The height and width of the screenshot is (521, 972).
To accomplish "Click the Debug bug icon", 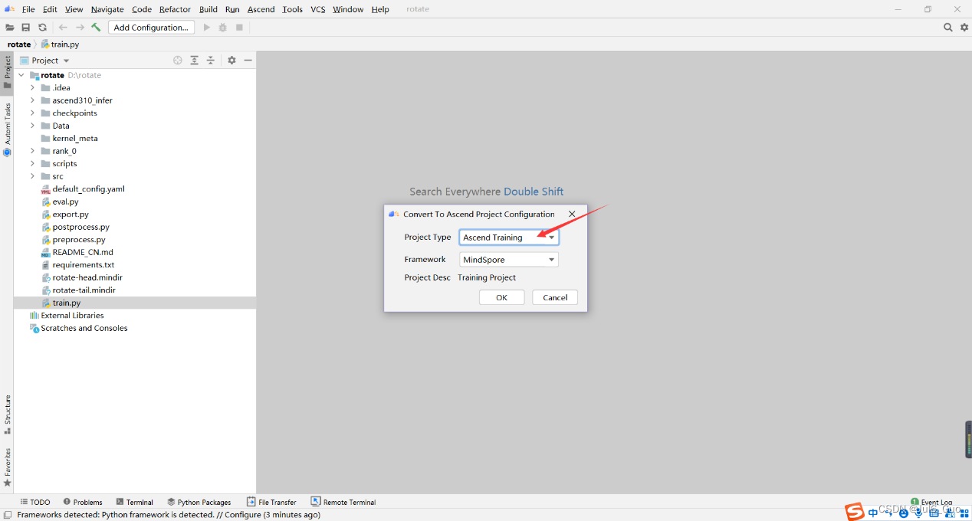I will (223, 28).
